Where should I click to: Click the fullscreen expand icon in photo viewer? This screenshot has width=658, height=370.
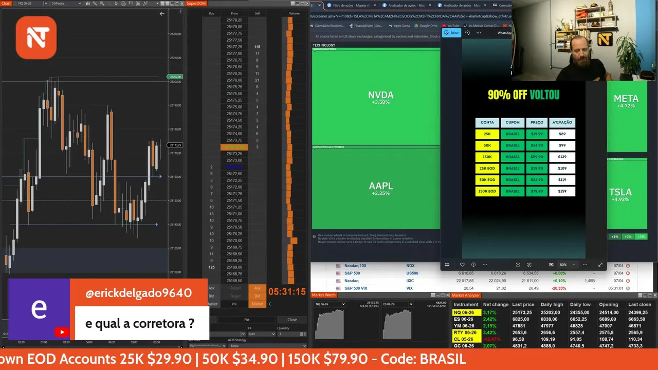(600, 265)
